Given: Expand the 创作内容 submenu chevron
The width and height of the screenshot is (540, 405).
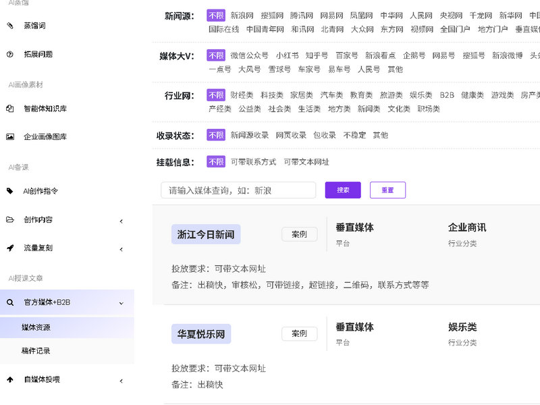Looking at the screenshot, I should click(121, 220).
